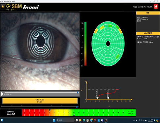Select the lower pointer on the NIAvg-BUT scale

pyautogui.click(x=74, y=115)
